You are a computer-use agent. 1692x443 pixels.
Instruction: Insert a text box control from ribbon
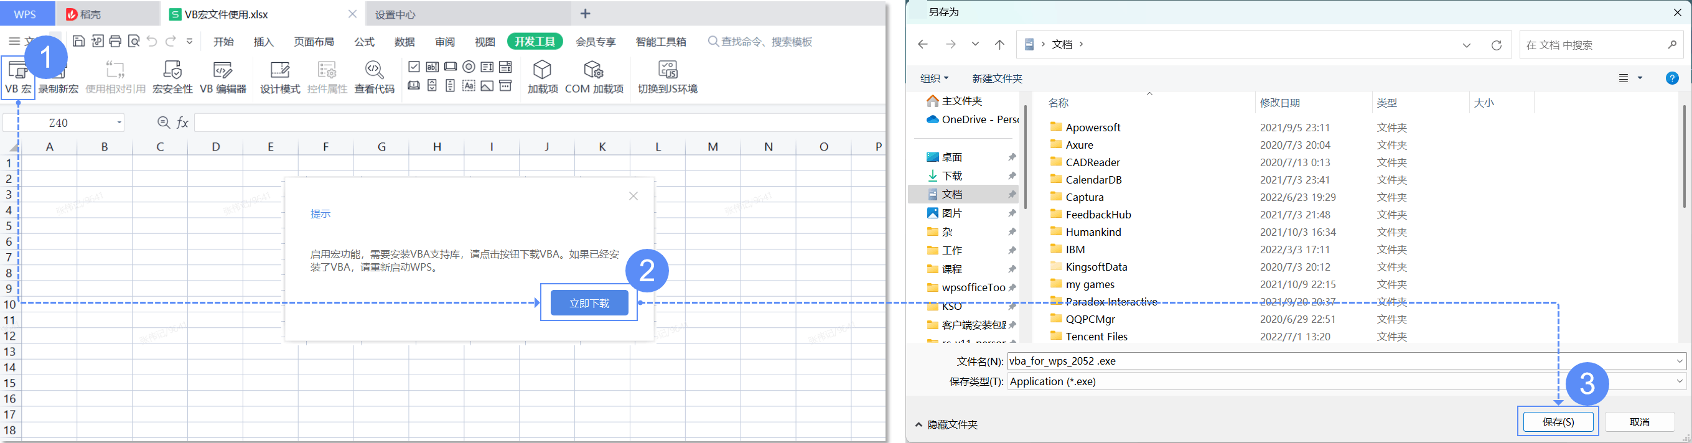(432, 67)
